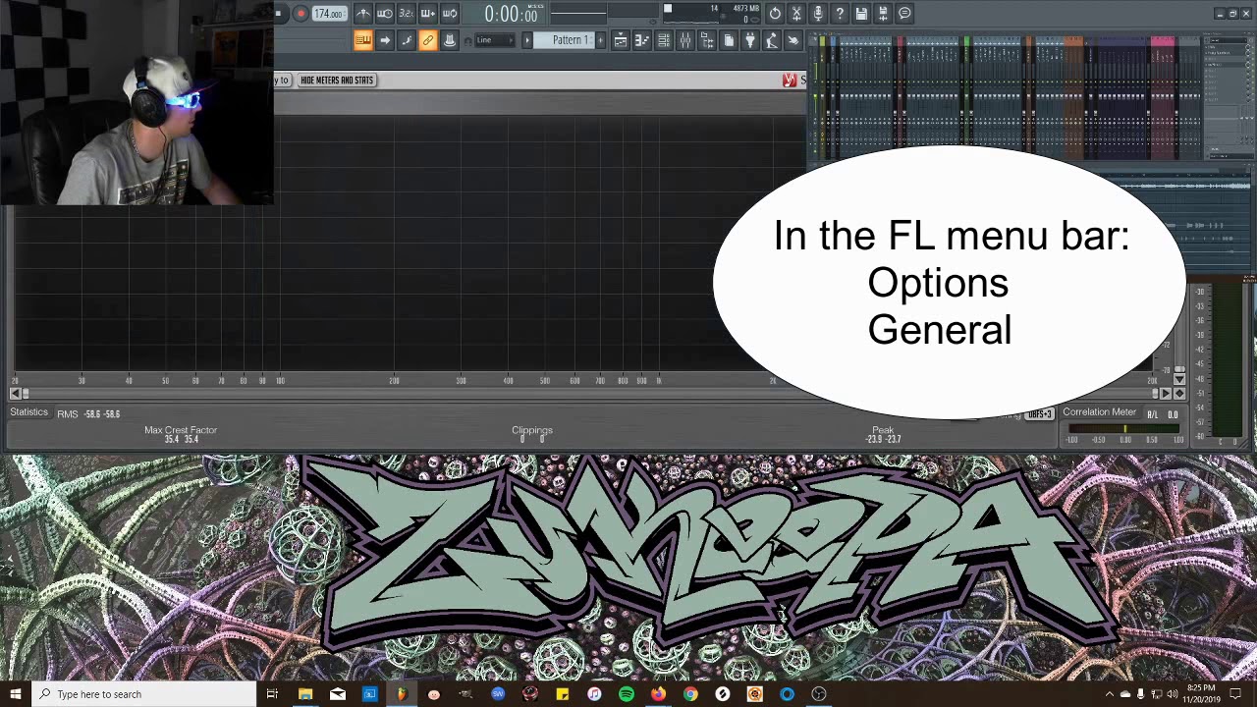Click the arrow step-edit icon

point(385,40)
